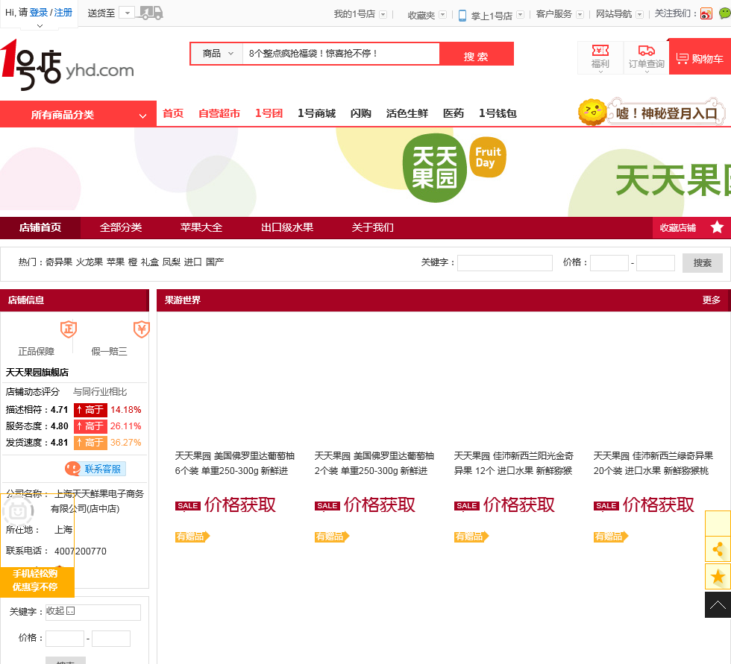Click the mobile shopping robot icon
The height and width of the screenshot is (664, 731).
(x=18, y=511)
